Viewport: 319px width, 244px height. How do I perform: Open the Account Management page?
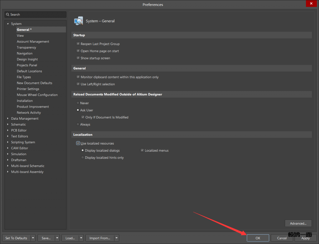[33, 42]
